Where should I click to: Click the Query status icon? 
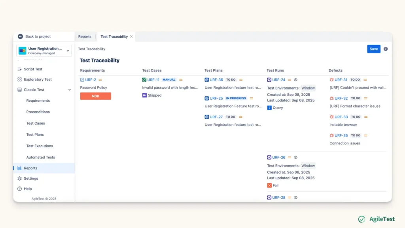269,108
